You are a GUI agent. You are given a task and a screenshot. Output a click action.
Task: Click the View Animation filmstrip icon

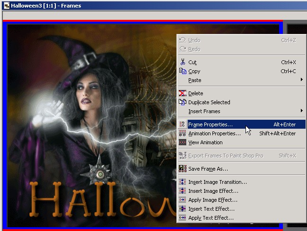pyautogui.click(x=183, y=142)
